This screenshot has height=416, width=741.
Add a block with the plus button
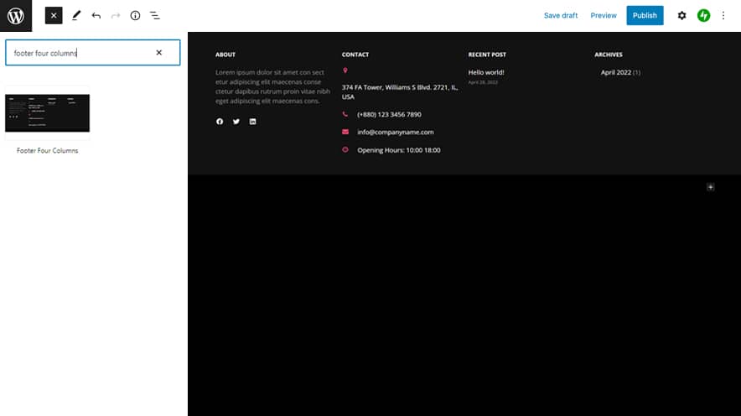[710, 187]
